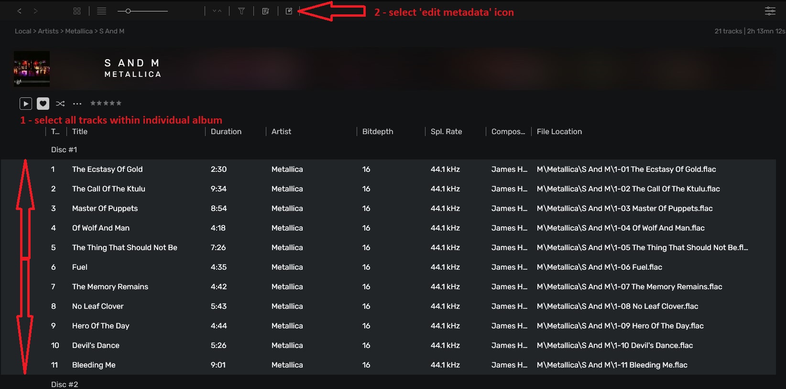Sort by the Bitdepth column

point(378,132)
